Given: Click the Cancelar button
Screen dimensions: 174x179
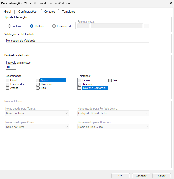Looking at the screenshot, I should (x=141, y=176).
